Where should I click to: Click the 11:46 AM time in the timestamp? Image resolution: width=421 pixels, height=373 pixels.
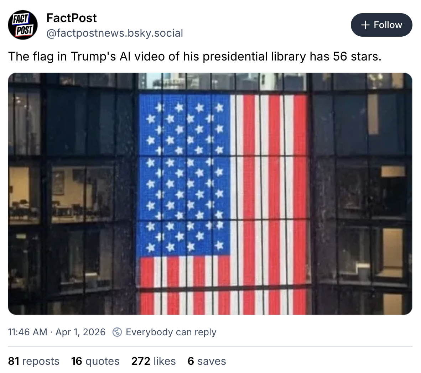pos(27,332)
